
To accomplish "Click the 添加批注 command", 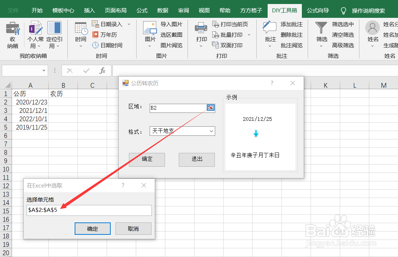I will [x=291, y=24].
